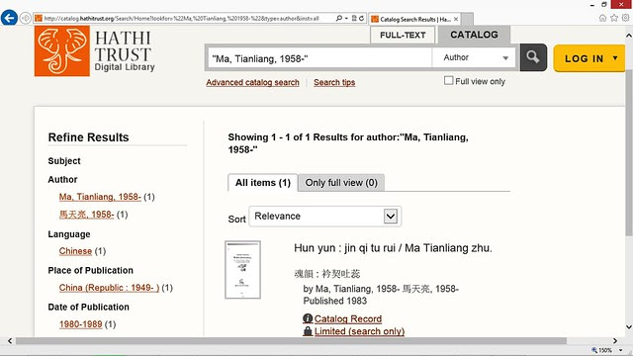Image resolution: width=633 pixels, height=356 pixels.
Task: Switch to Only full view (0) tab
Action: [341, 183]
